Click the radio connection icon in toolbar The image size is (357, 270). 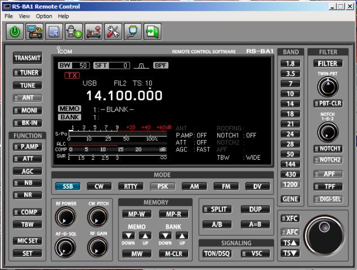(x=34, y=31)
